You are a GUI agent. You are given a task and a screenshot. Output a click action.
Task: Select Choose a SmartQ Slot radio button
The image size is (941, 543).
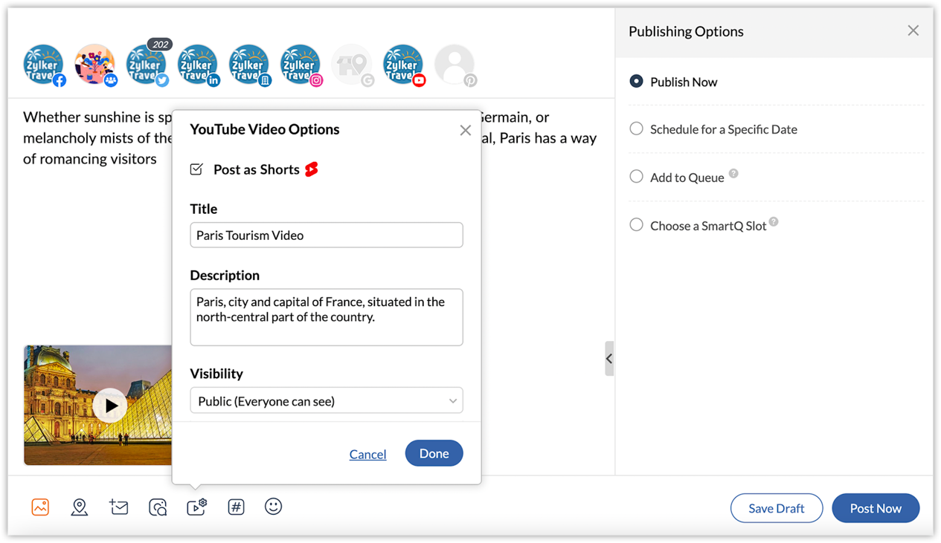[x=636, y=224]
